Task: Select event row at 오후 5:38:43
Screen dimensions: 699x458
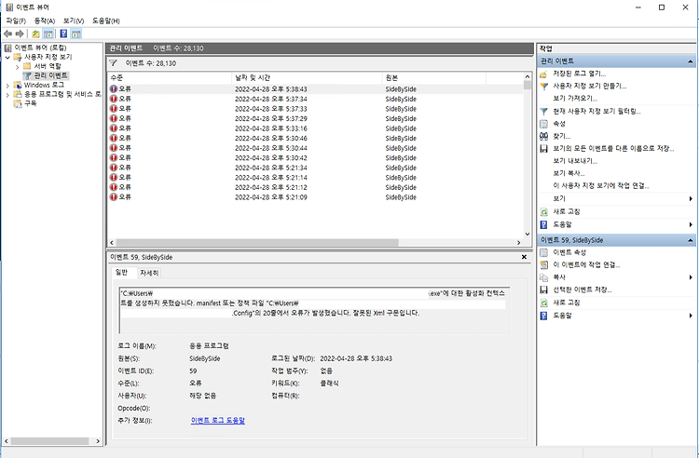Action: point(316,89)
